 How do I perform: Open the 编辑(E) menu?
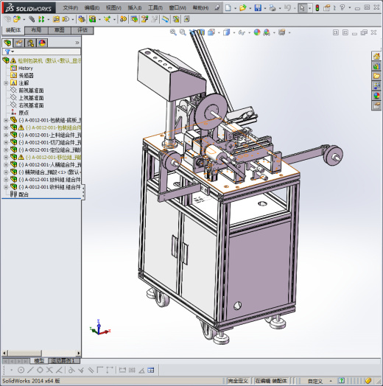point(92,8)
